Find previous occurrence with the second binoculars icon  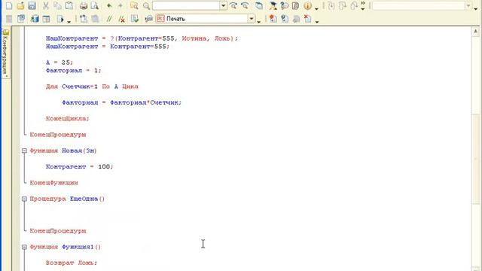(x=245, y=5)
